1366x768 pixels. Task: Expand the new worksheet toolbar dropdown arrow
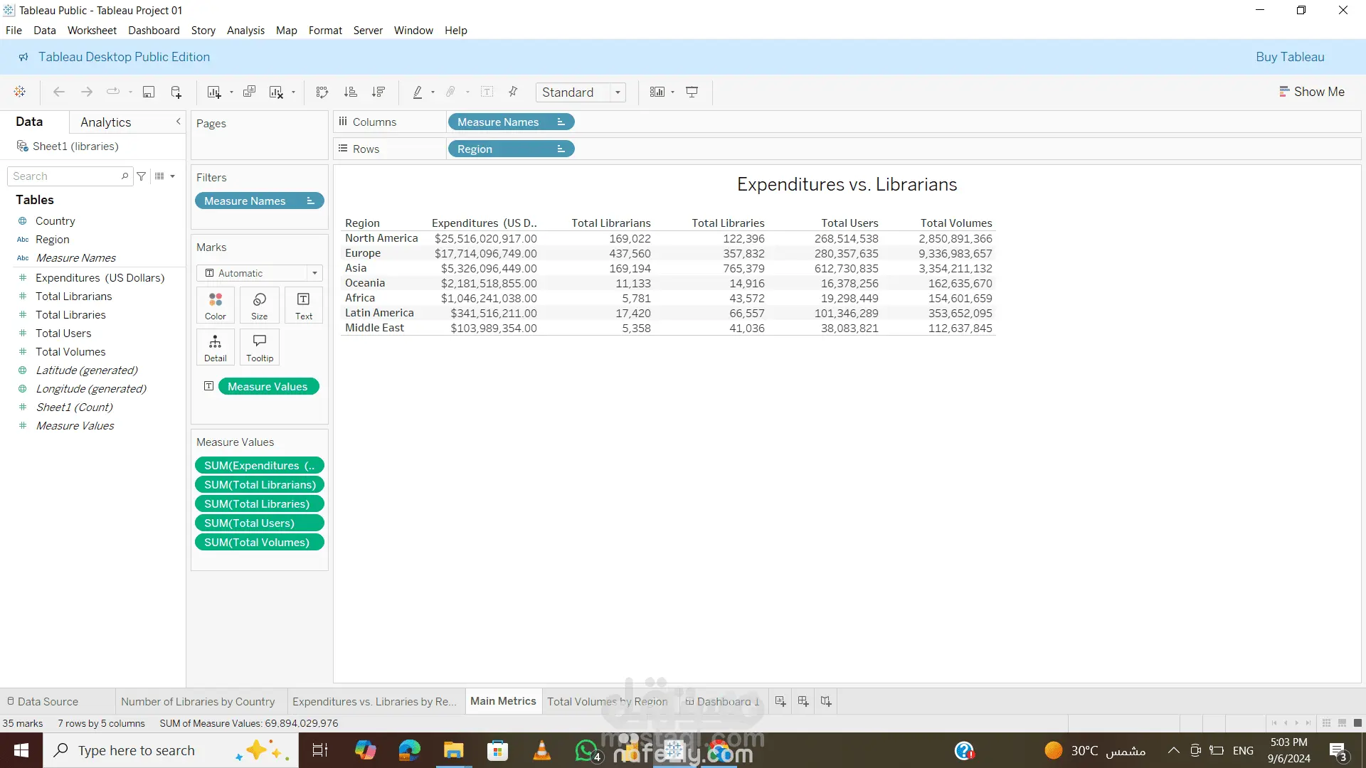(x=231, y=92)
